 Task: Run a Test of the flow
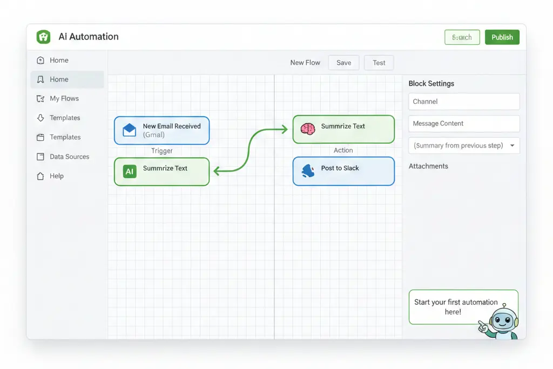point(379,62)
